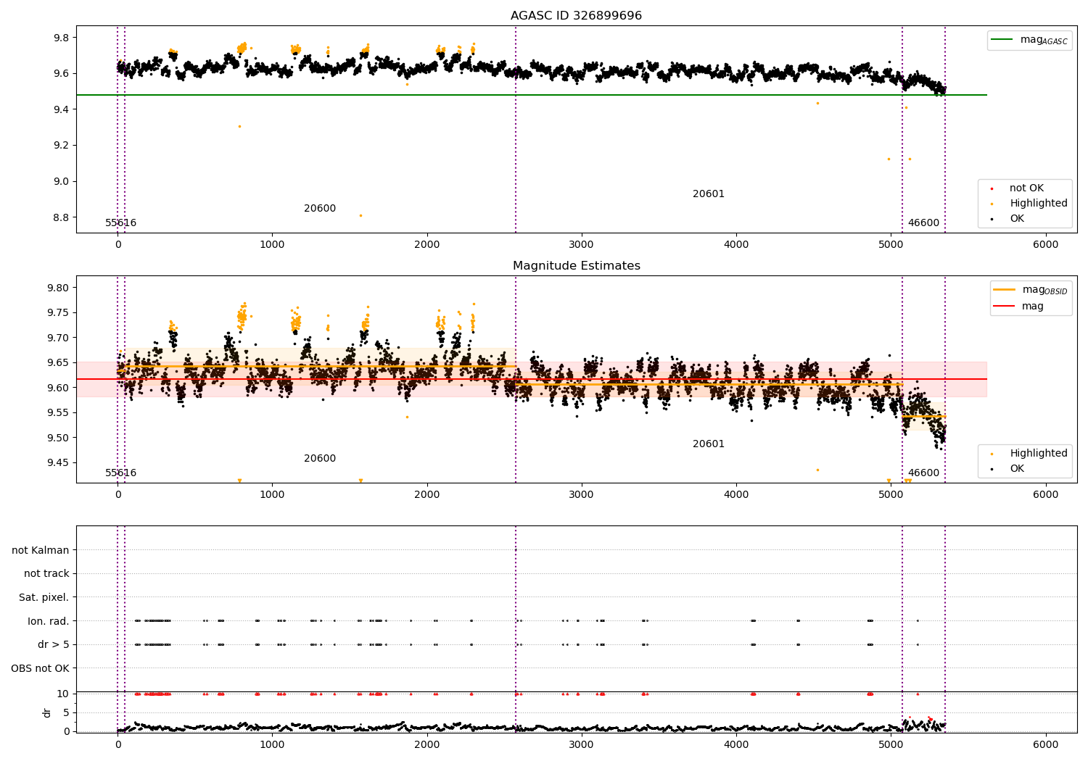
Task: Click the lowest orange outlier point near 8.8
Action: (x=360, y=215)
